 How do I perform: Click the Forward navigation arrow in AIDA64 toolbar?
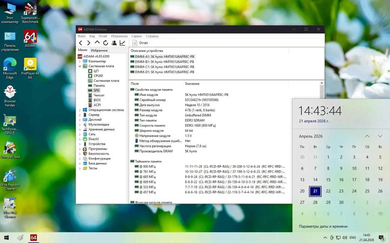pyautogui.click(x=89, y=43)
